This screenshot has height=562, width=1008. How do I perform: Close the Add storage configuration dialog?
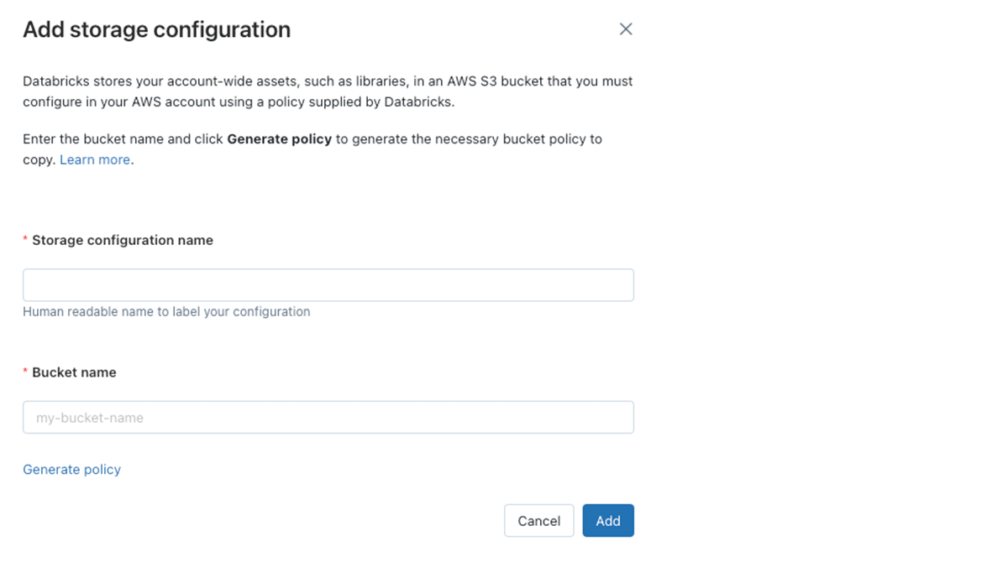tap(626, 29)
